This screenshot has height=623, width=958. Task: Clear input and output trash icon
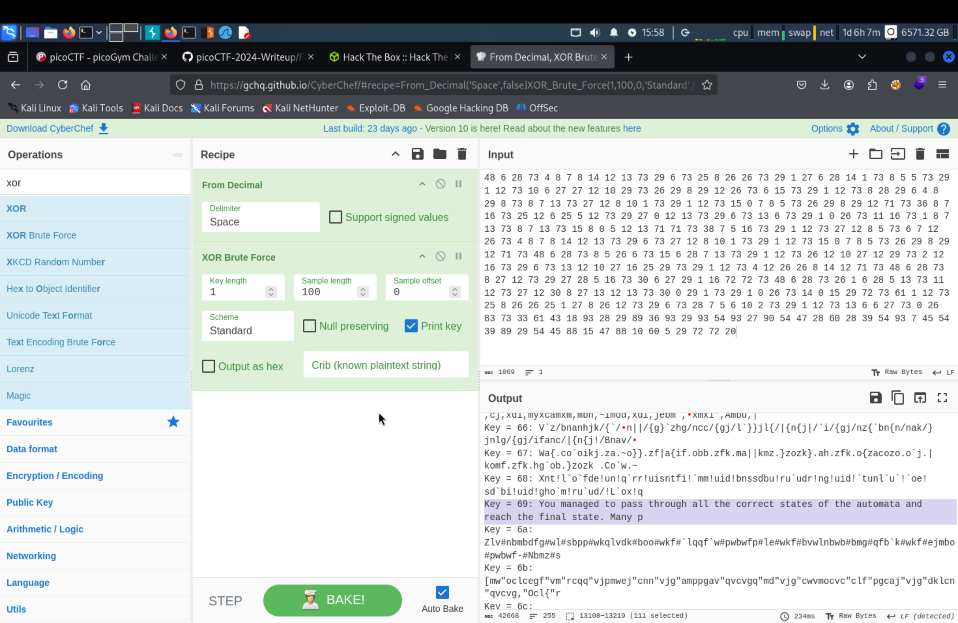920,154
